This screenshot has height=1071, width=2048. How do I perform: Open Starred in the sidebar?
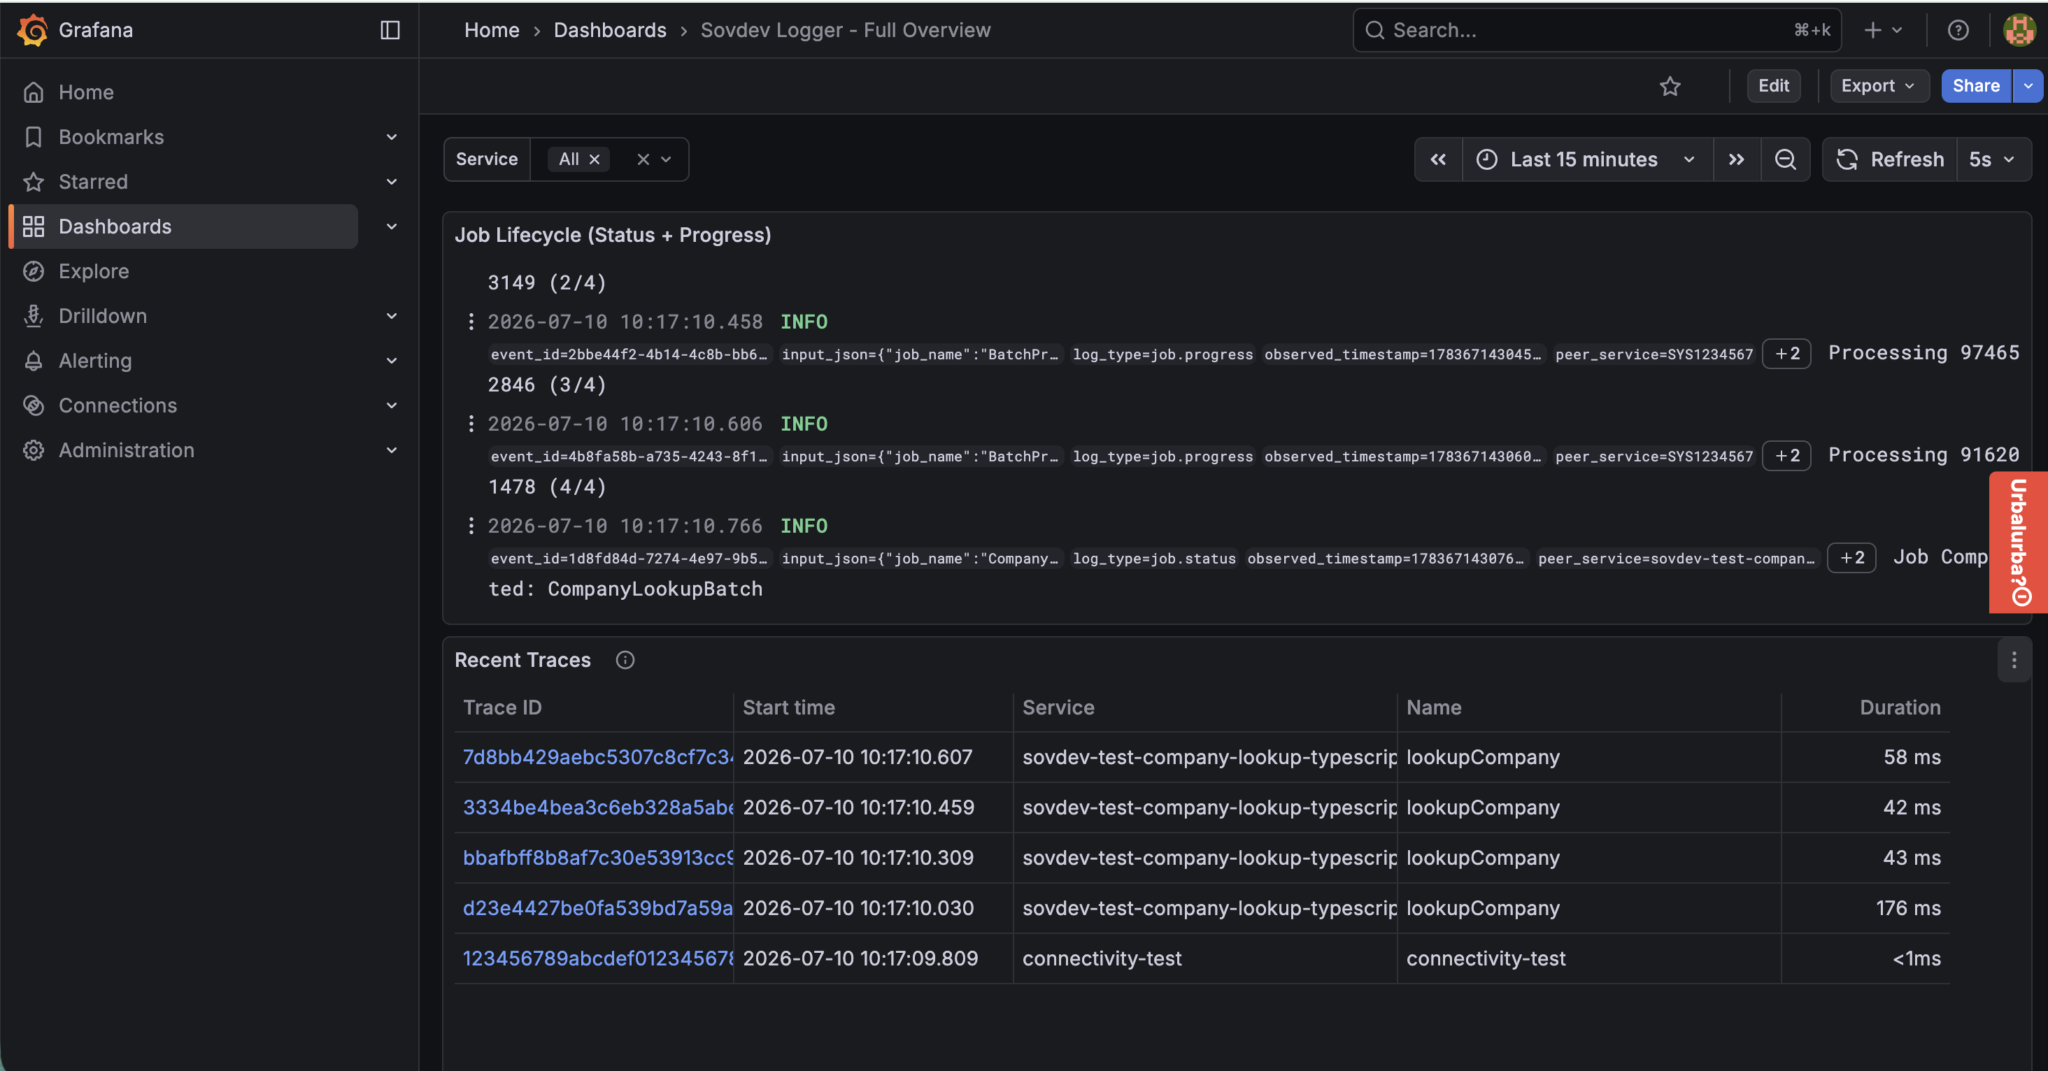point(93,182)
